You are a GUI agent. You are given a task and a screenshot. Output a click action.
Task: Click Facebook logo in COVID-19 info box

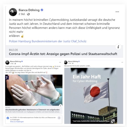[8, 118]
